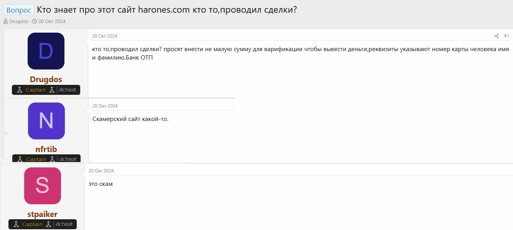Select the Вопрос thread prefix label
Image resolution: width=513 pixels, height=230 pixels.
(x=19, y=10)
